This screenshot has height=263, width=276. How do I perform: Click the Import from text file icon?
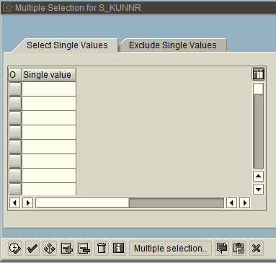pyautogui.click(x=222, y=248)
